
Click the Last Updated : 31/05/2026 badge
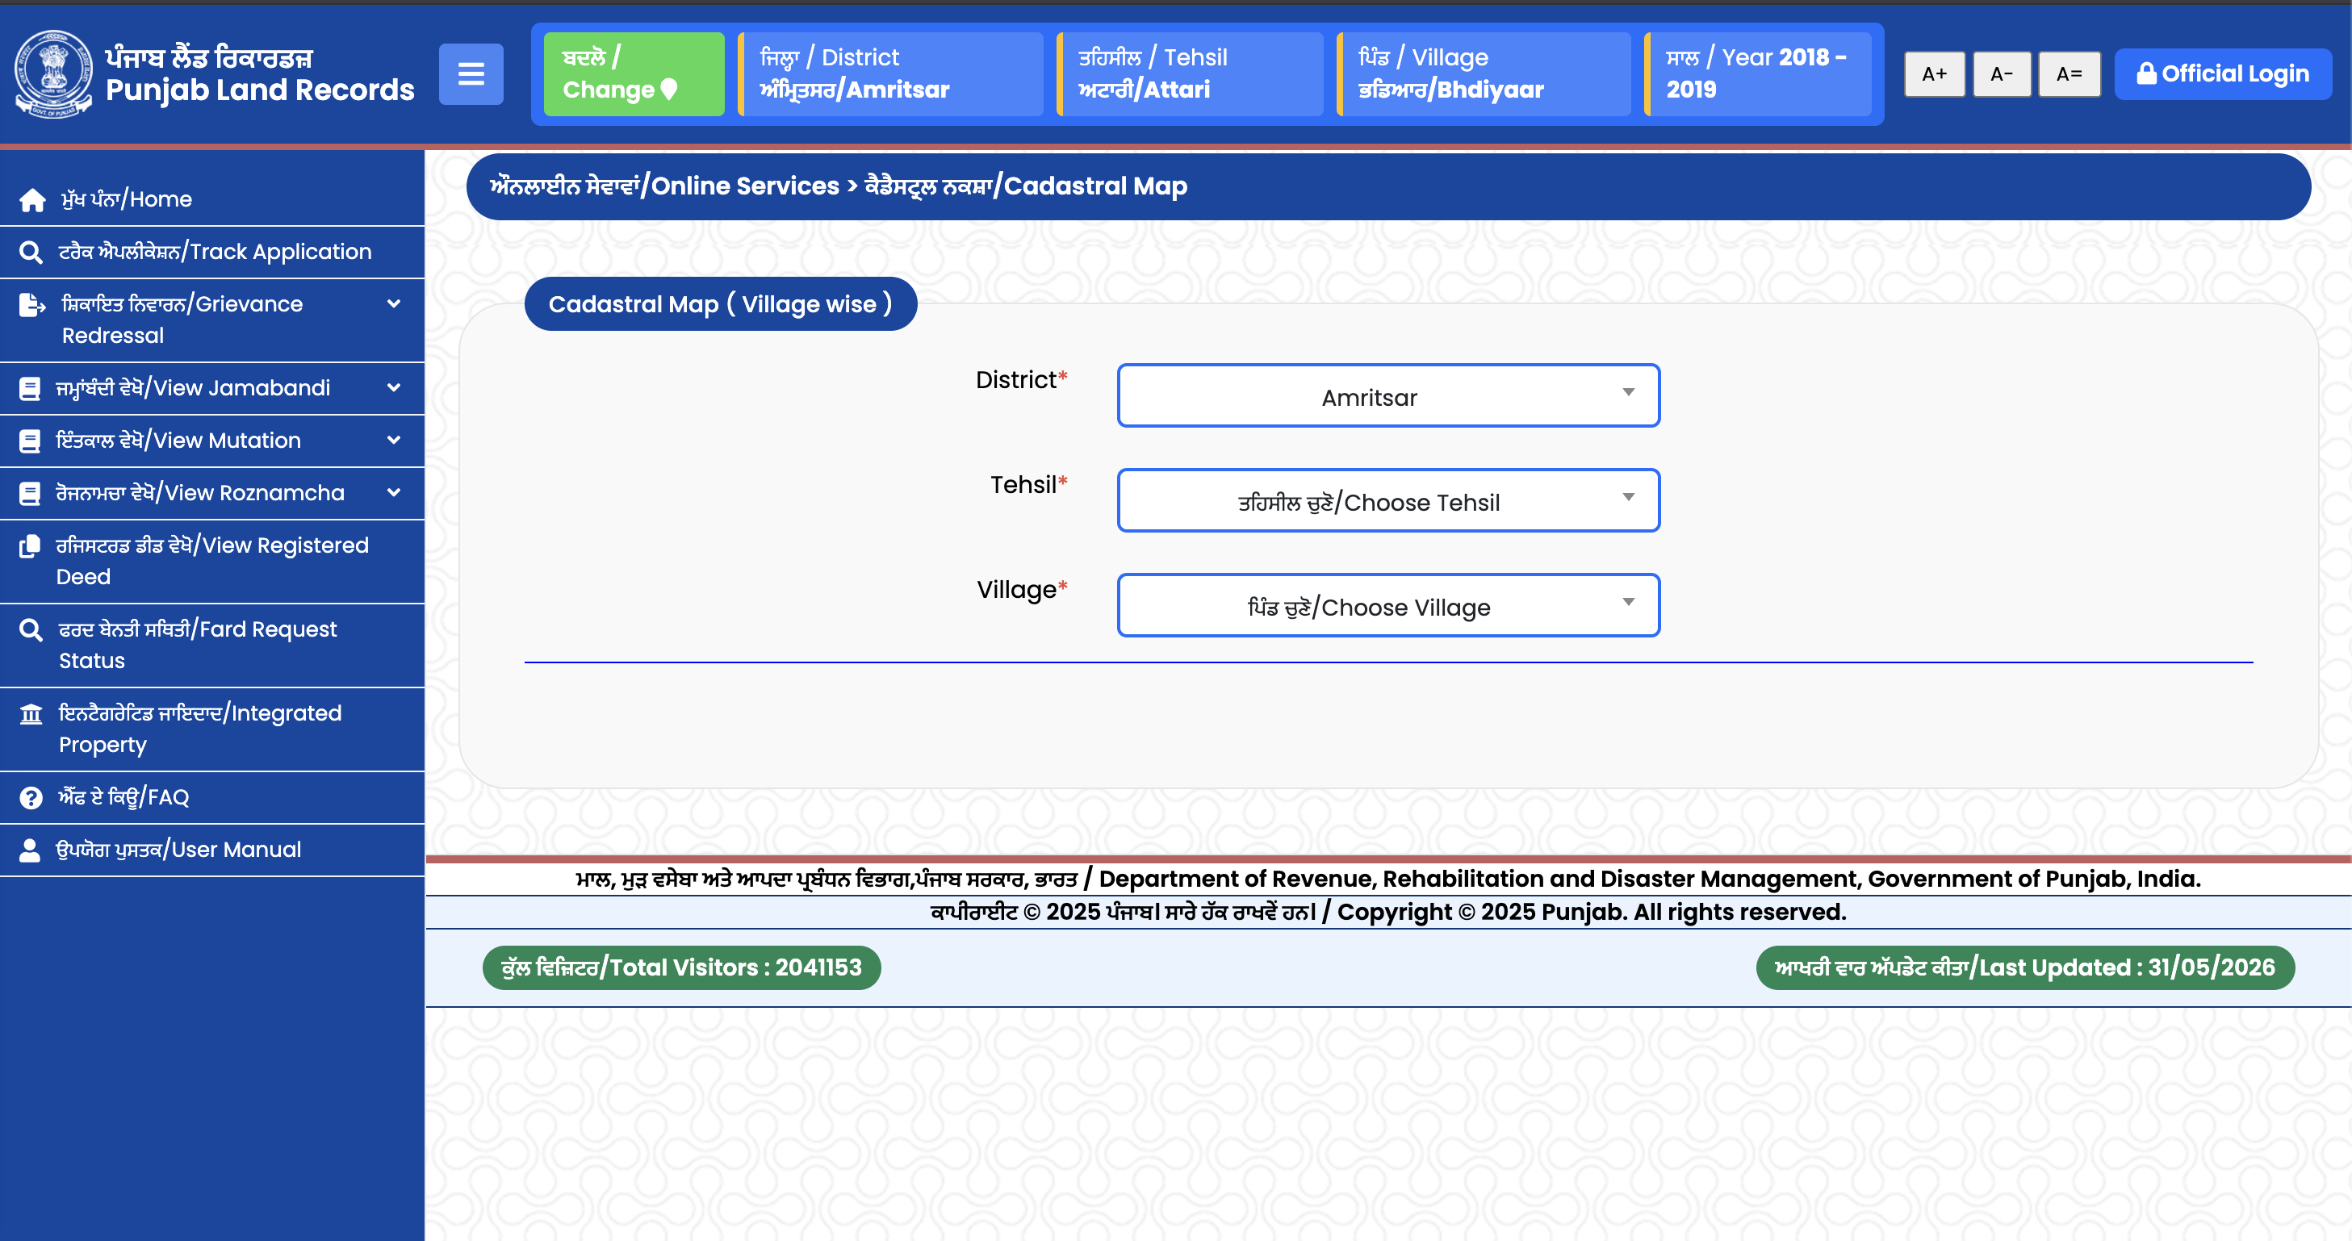pos(2024,967)
